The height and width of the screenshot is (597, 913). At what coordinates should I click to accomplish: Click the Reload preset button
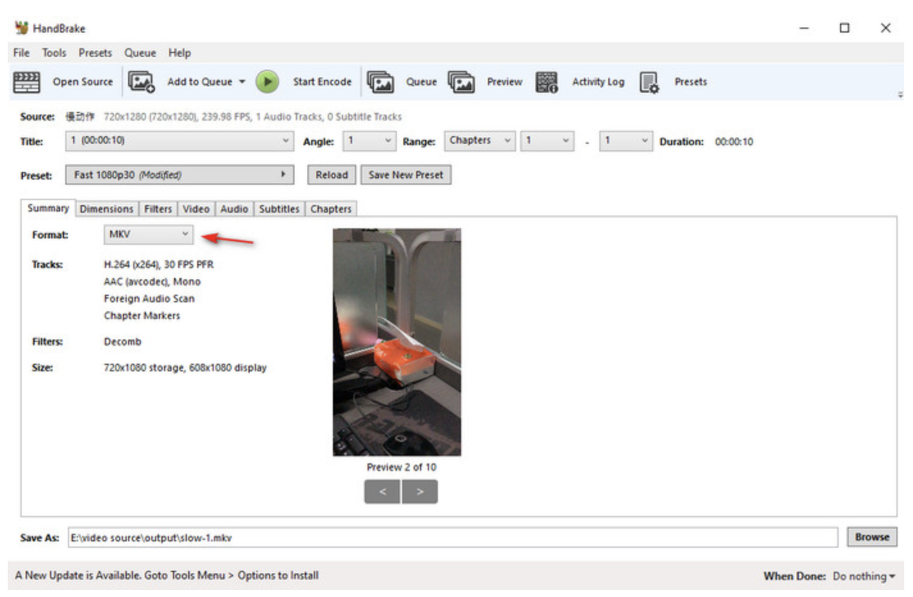332,175
